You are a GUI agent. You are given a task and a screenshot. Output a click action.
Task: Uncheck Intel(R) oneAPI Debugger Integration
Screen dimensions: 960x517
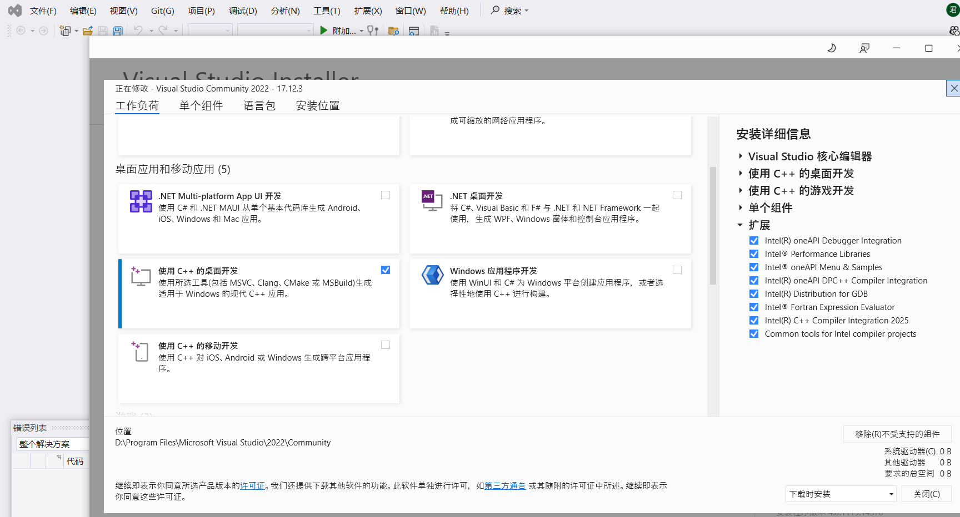click(754, 241)
